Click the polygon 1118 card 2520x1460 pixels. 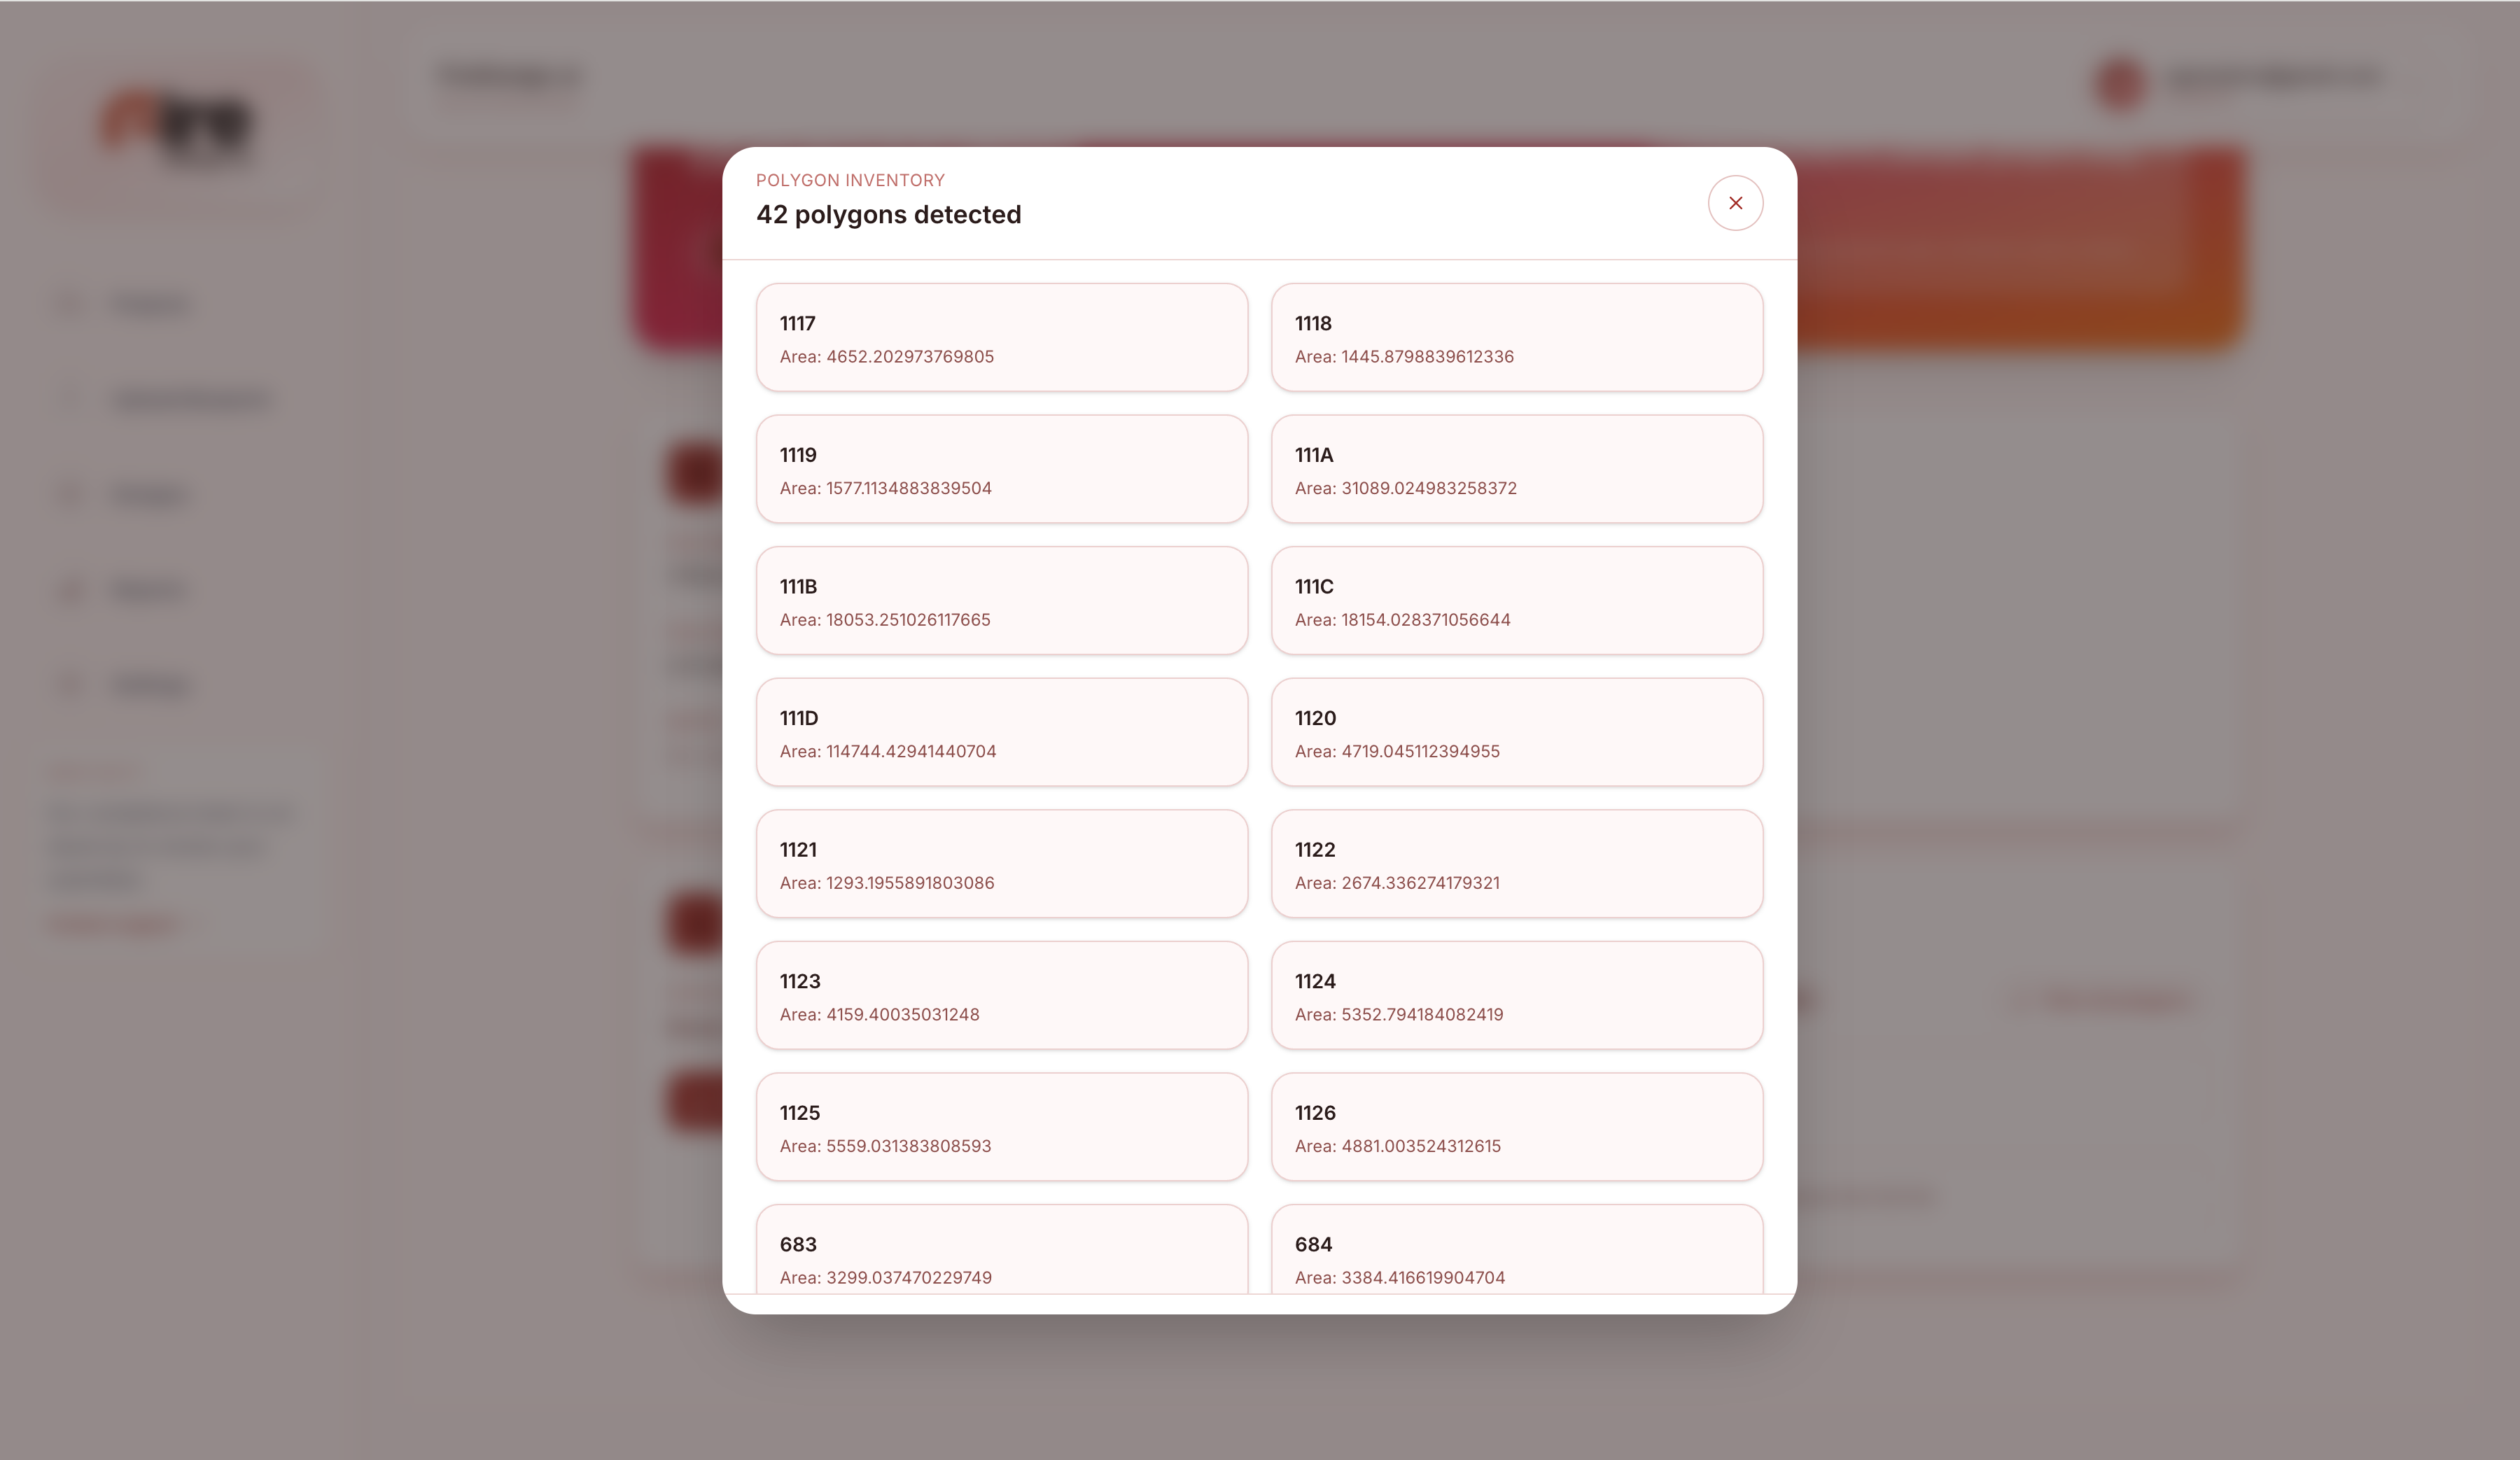(1516, 338)
